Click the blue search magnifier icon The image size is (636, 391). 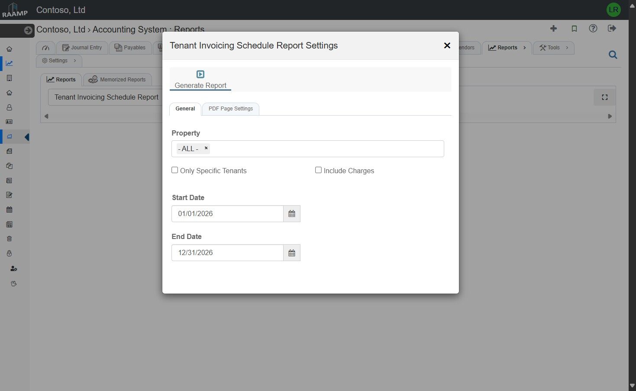pos(613,55)
